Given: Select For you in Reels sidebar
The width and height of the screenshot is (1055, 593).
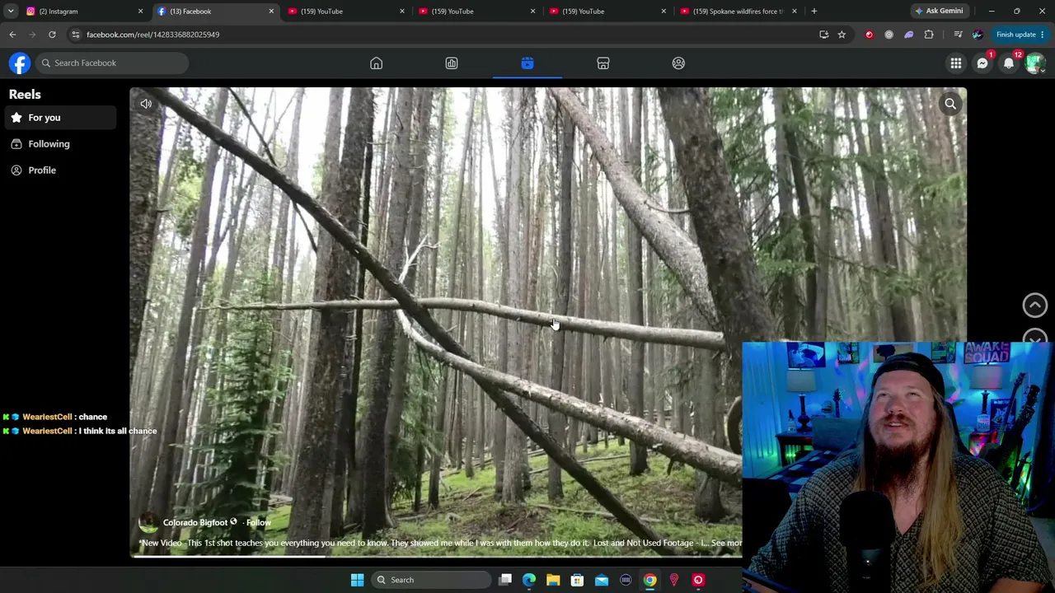Looking at the screenshot, I should click(x=59, y=118).
